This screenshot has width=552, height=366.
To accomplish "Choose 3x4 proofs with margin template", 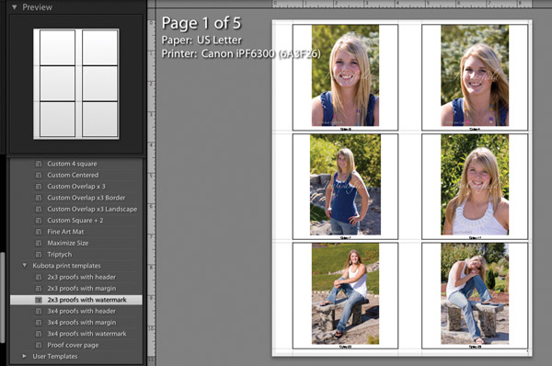I will tap(82, 323).
